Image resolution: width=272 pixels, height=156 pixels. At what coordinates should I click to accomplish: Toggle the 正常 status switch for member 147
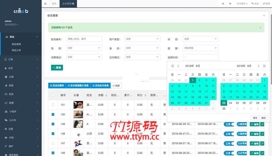229,143
